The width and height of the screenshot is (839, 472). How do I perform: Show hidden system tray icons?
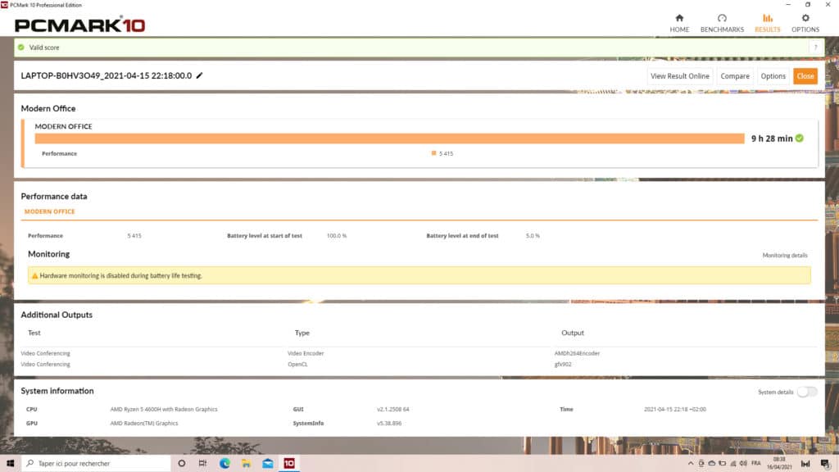pos(691,464)
